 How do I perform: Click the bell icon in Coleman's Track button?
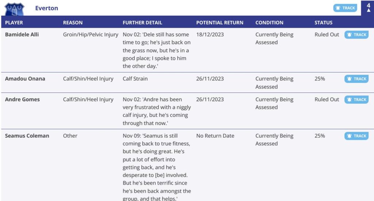coord(349,136)
